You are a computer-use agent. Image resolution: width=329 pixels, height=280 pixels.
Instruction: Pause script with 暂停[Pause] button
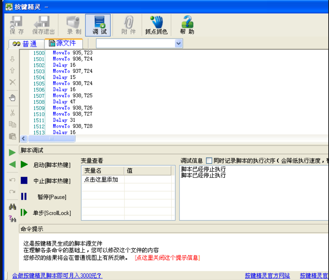click(x=44, y=197)
